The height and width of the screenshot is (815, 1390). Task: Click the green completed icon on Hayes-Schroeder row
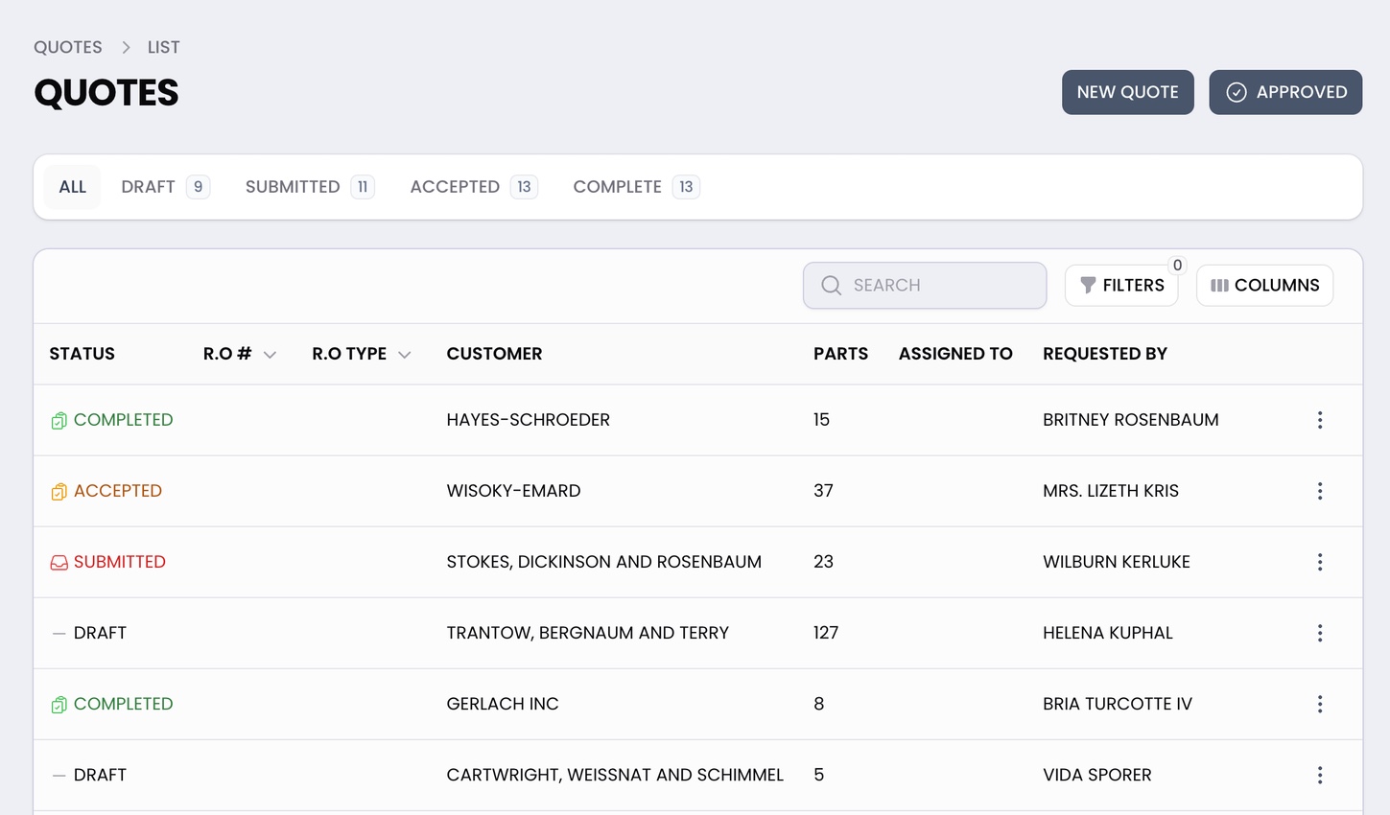point(59,420)
